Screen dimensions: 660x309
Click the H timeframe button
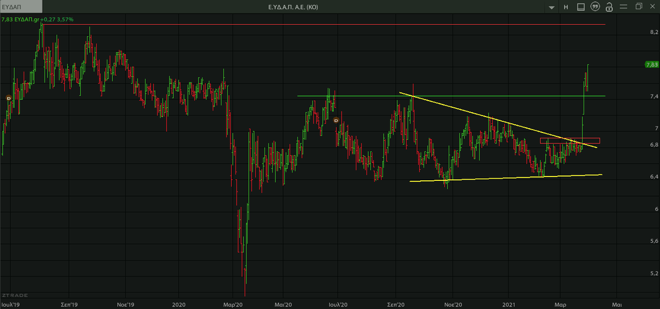pyautogui.click(x=566, y=7)
